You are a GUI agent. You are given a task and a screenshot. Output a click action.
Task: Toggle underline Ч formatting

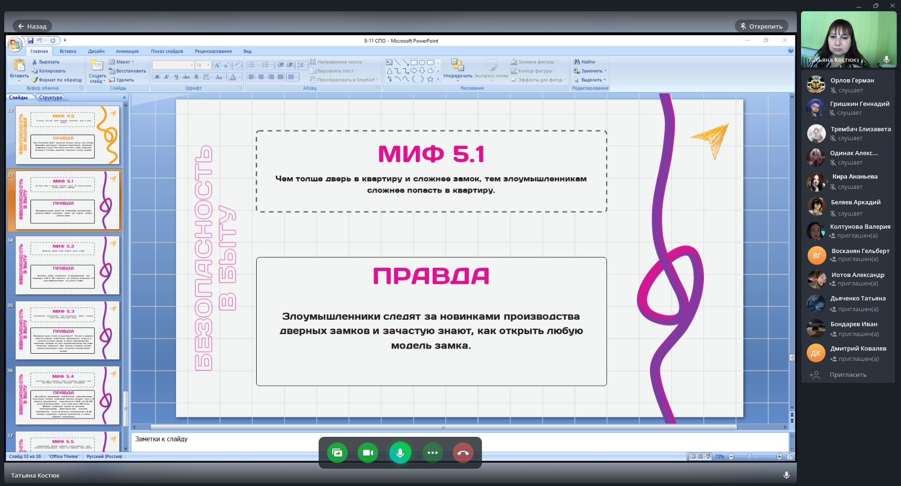pyautogui.click(x=176, y=77)
